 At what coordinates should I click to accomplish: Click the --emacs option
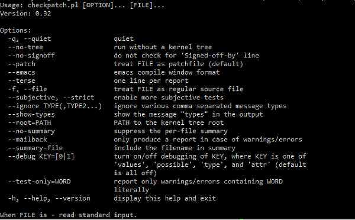click(22, 72)
